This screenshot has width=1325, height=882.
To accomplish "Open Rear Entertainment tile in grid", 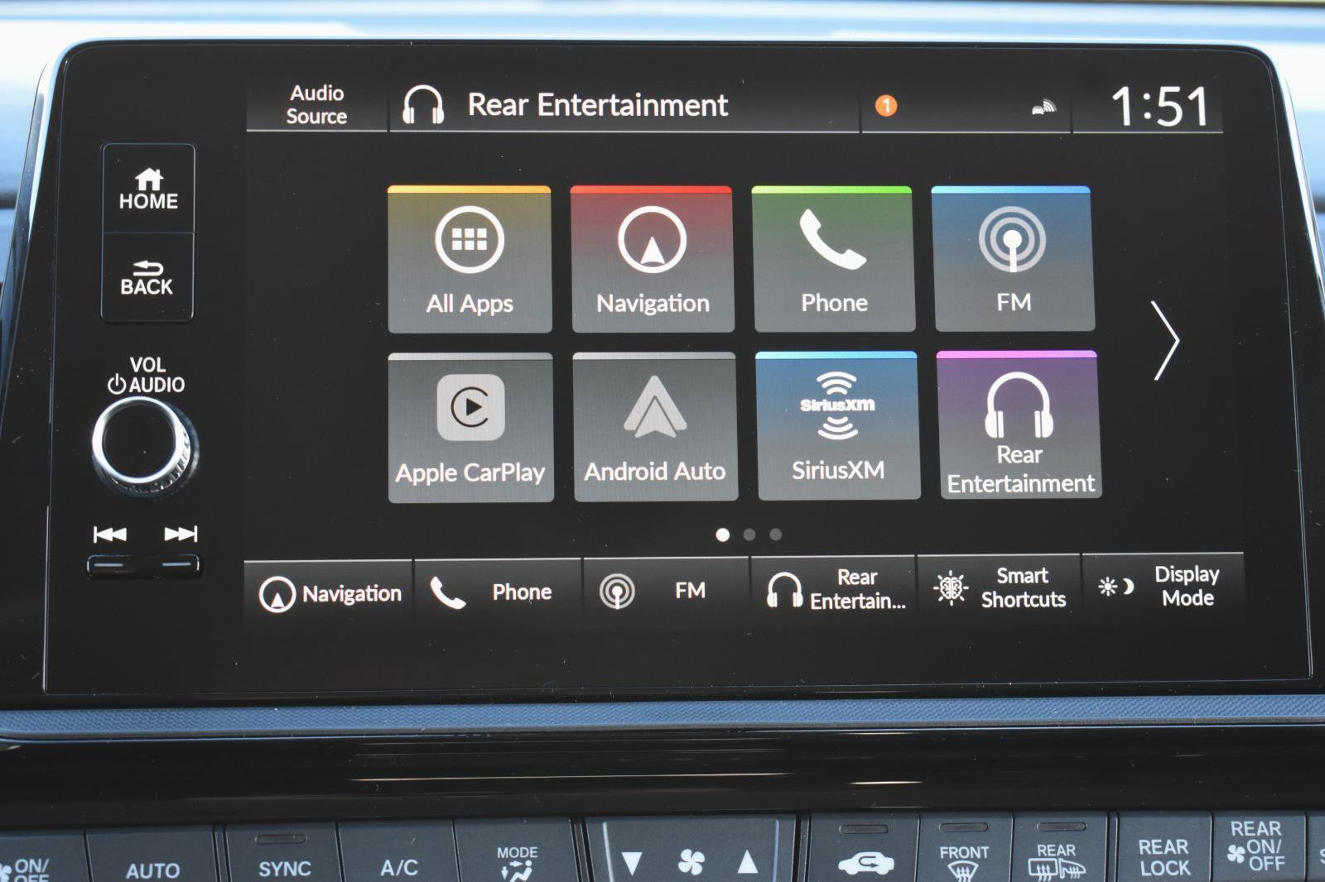I will coord(1019,425).
